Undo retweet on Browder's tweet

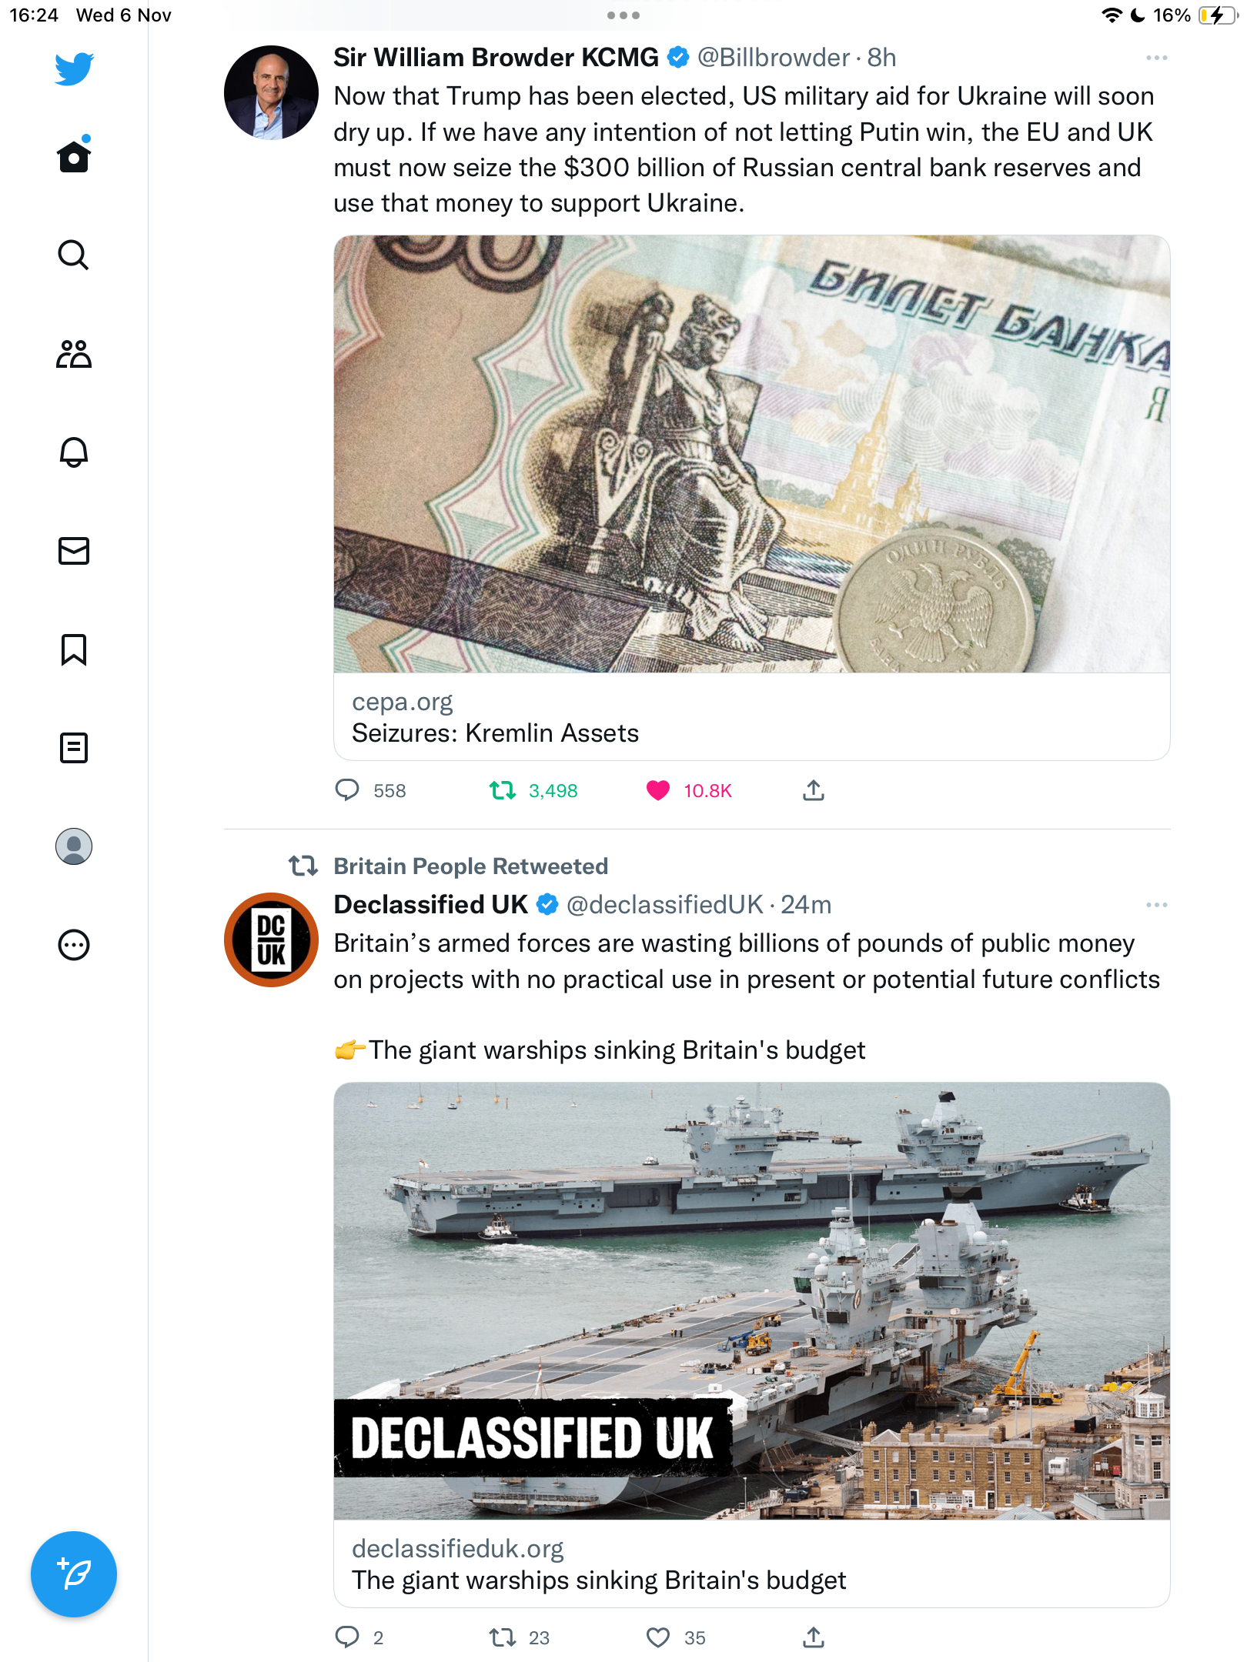[503, 790]
